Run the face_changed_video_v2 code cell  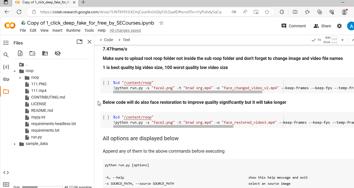click(x=106, y=83)
